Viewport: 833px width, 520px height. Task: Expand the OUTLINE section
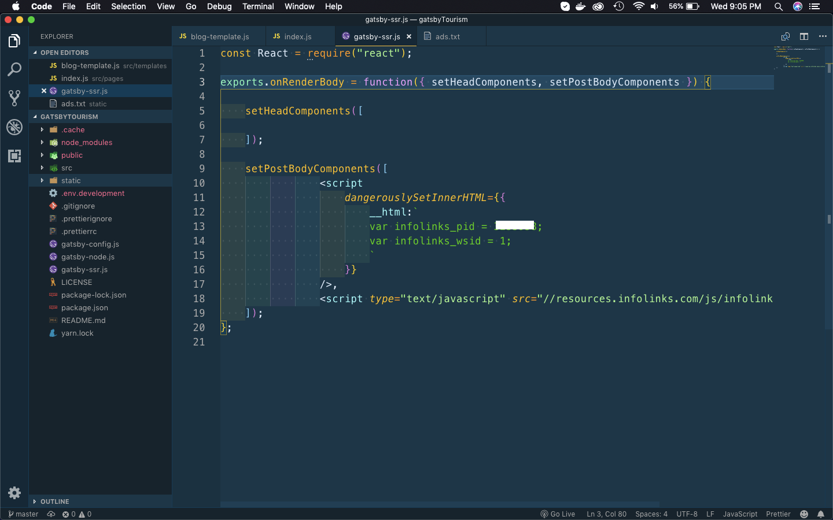[54, 502]
